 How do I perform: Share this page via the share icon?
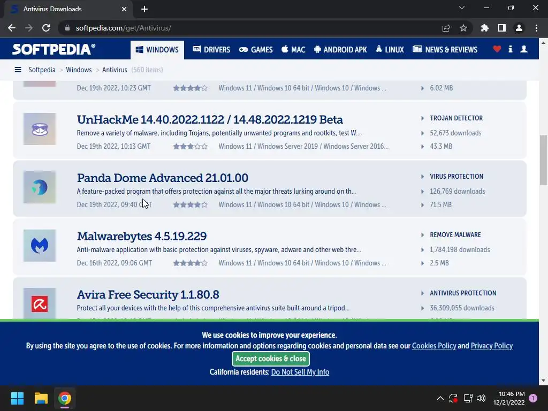point(446,28)
